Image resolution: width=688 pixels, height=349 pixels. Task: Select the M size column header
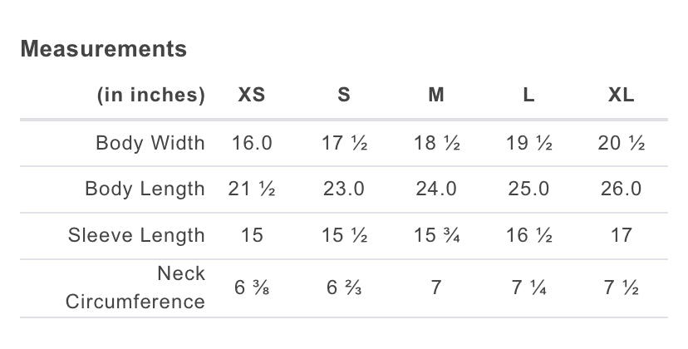tap(436, 95)
